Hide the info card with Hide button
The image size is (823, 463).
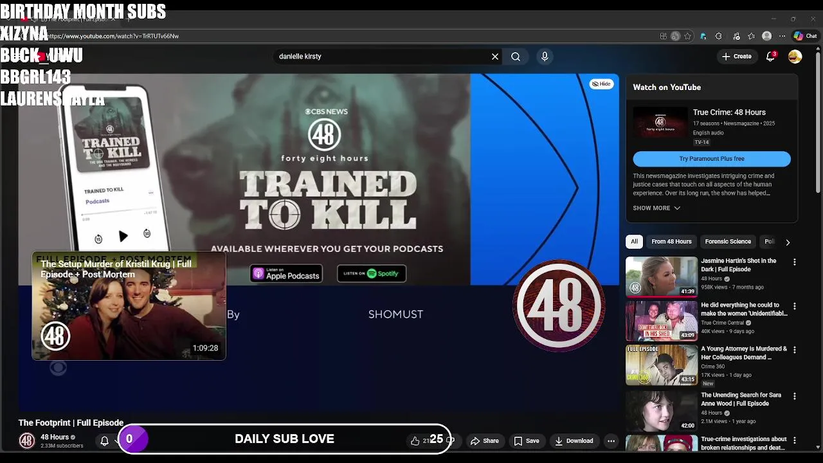click(601, 84)
